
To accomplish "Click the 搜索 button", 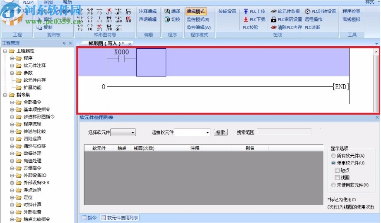I will pos(221,132).
